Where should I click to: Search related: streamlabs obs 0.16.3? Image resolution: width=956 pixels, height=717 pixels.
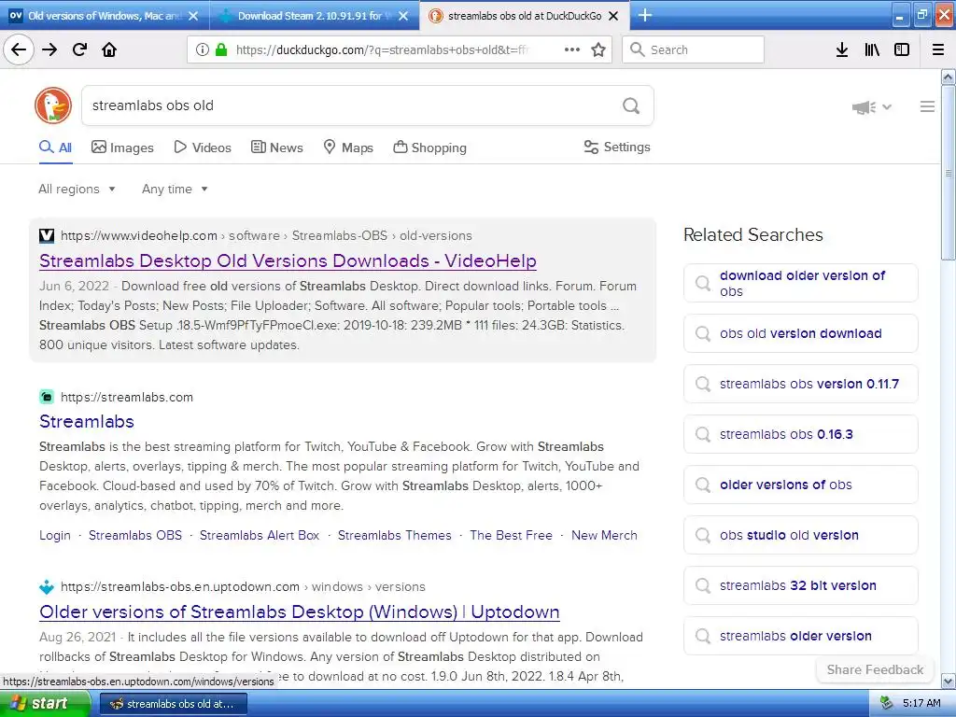pos(800,434)
